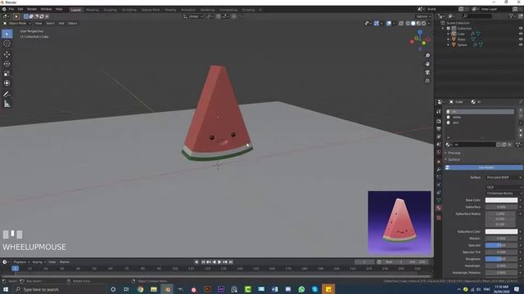Open the Render menu
Viewport: 524px width, 294px height.
[x=32, y=9]
